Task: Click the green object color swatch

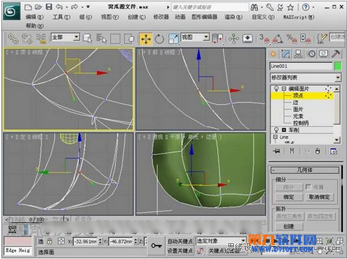Action: [x=338, y=66]
